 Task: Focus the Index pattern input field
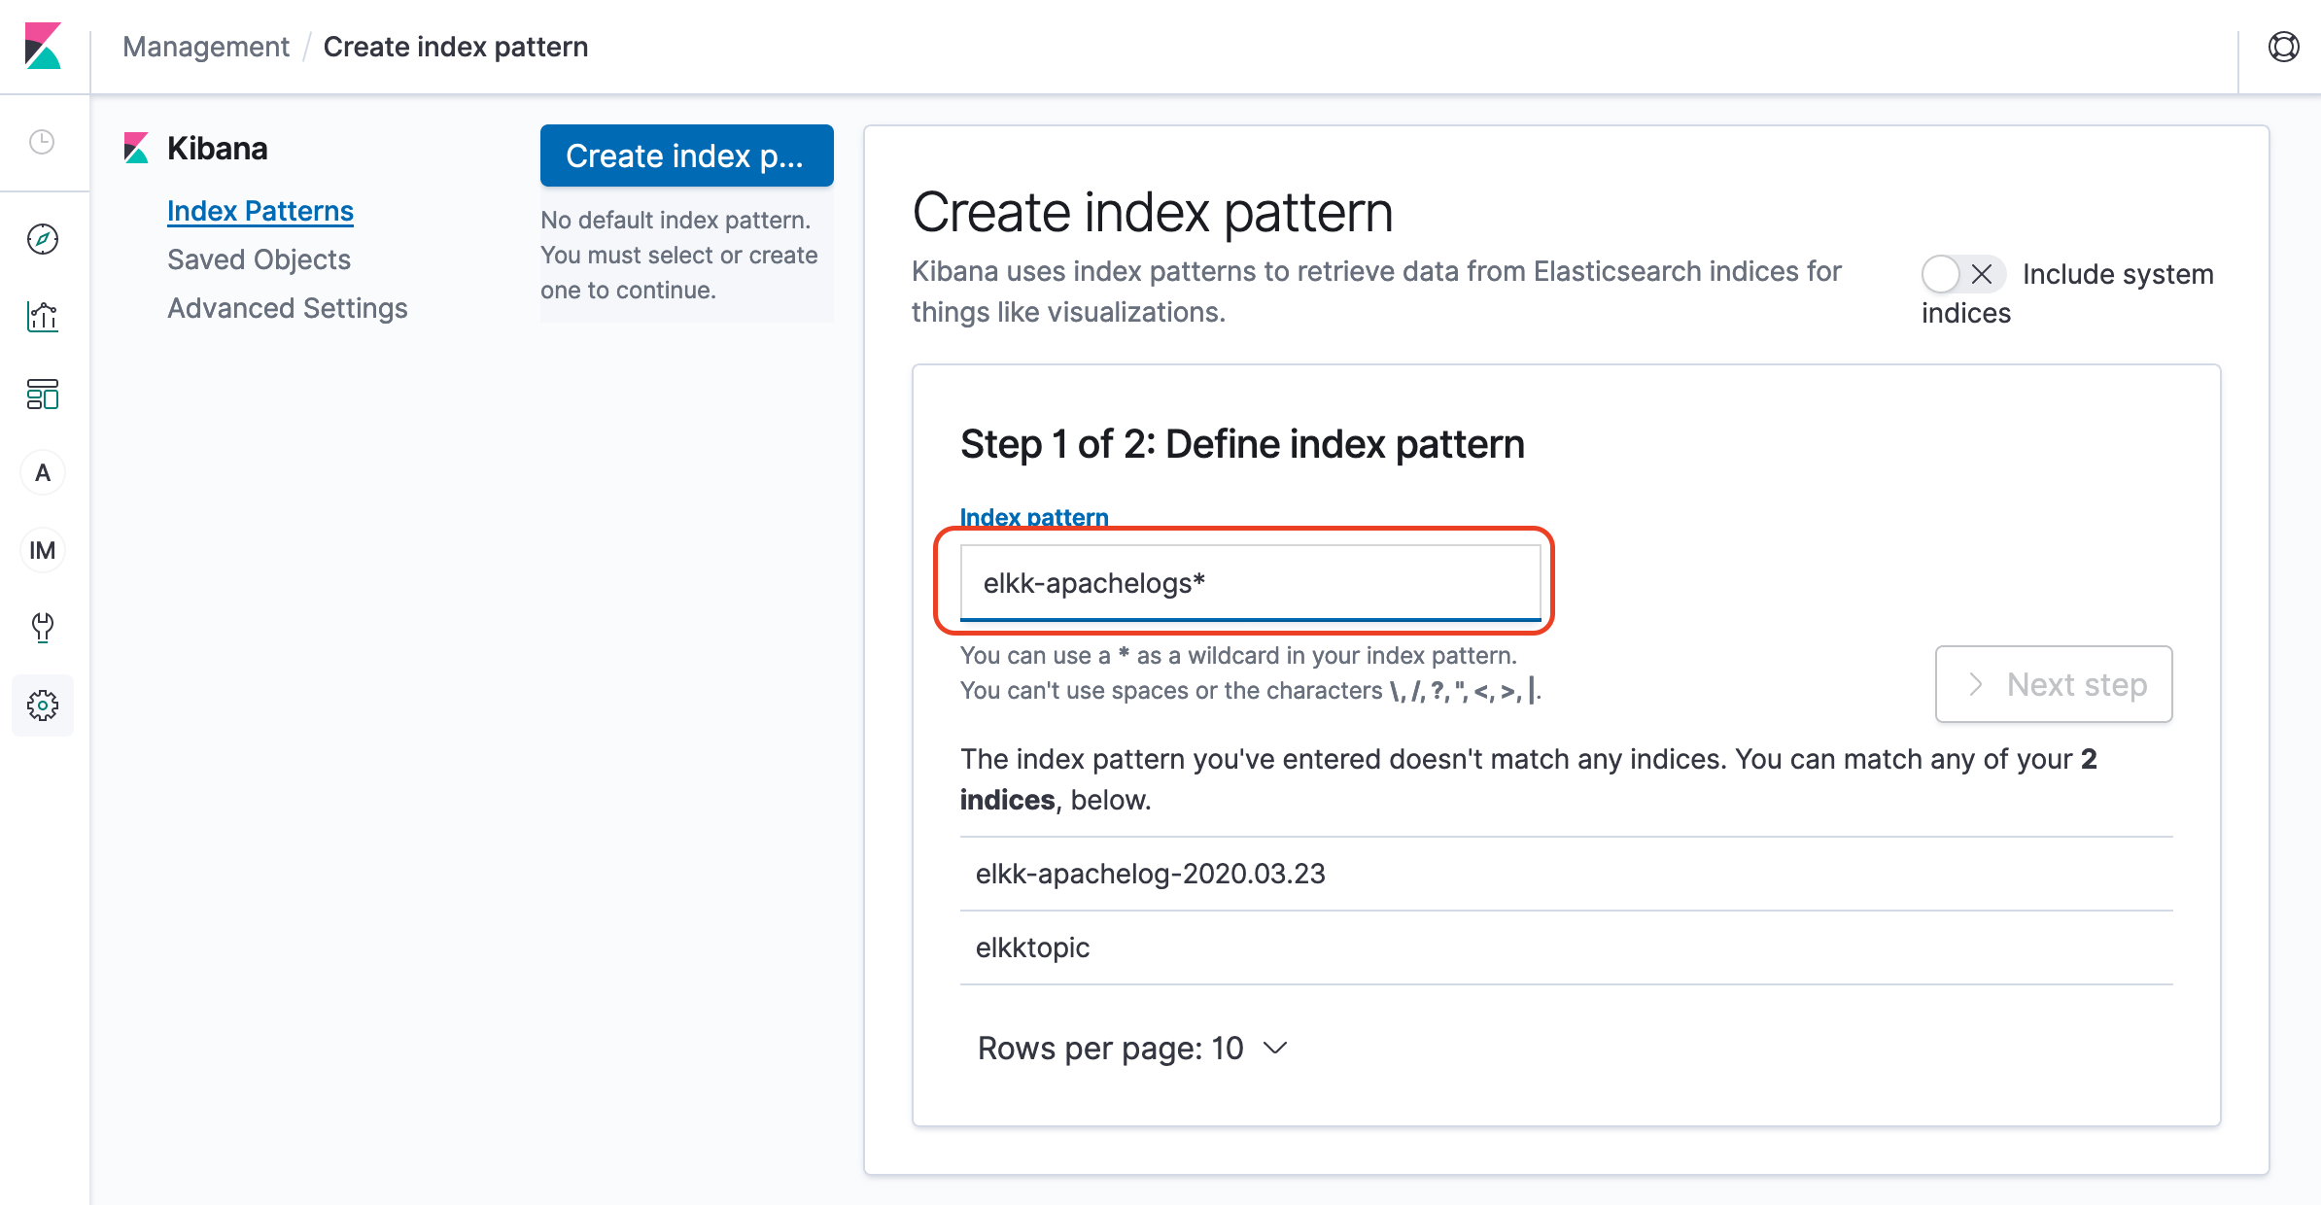coord(1250,583)
